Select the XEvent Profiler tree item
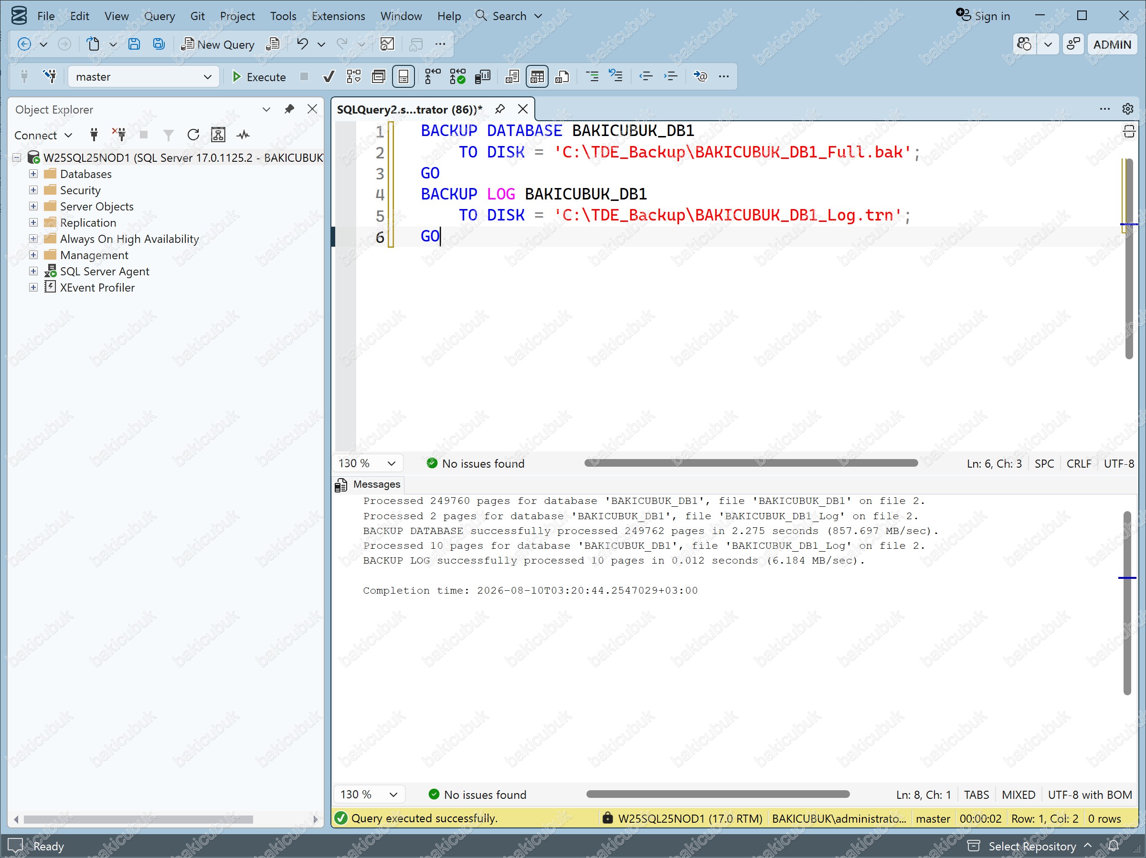 tap(97, 287)
